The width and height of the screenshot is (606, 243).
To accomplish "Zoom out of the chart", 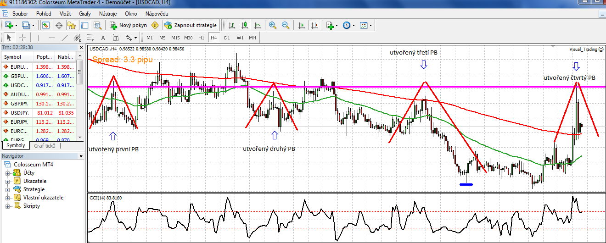I will (286, 25).
